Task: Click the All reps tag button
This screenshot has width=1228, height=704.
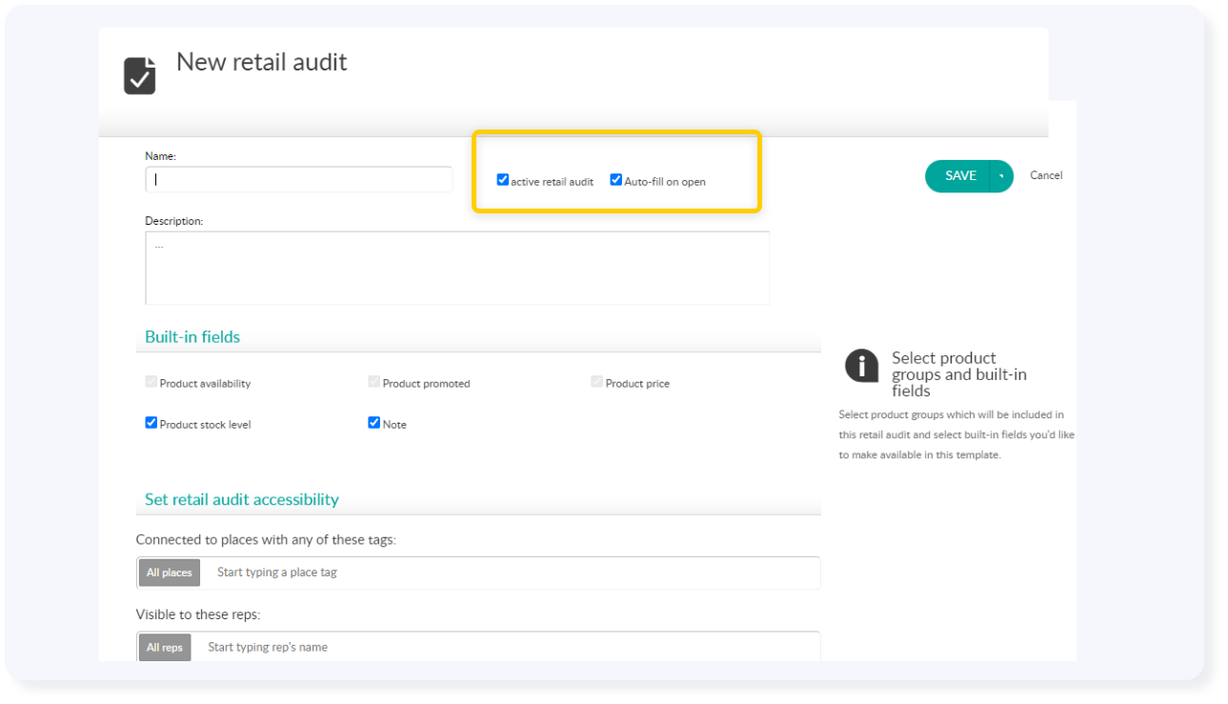Action: click(x=165, y=648)
